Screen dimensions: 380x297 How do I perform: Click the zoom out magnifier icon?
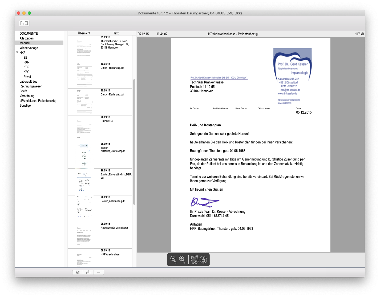tap(173, 260)
